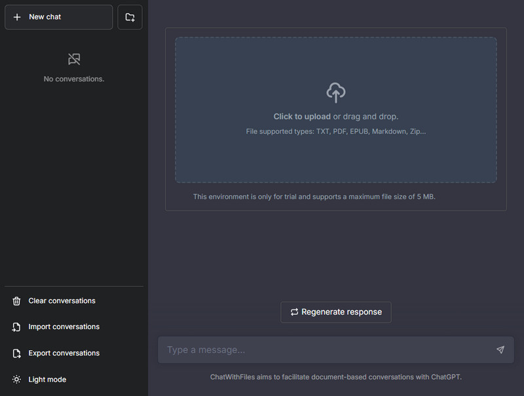Select Export conversations
524x396 pixels.
tap(74, 353)
